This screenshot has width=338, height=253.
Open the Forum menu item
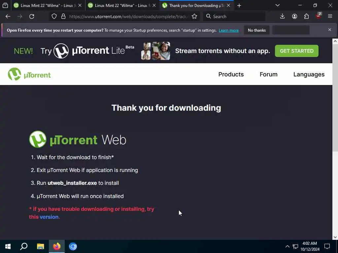pos(268,74)
